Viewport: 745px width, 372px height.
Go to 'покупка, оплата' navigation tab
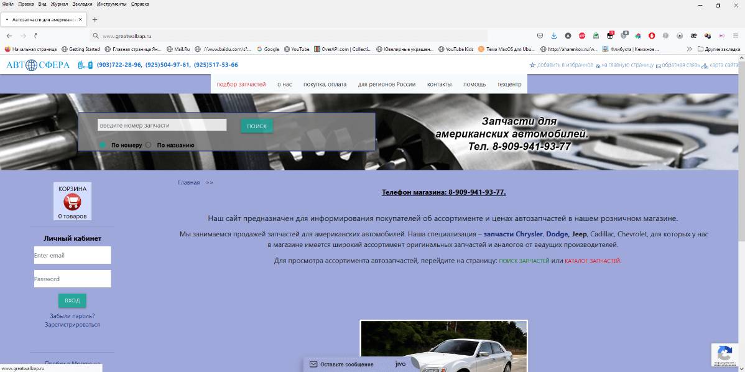click(325, 84)
